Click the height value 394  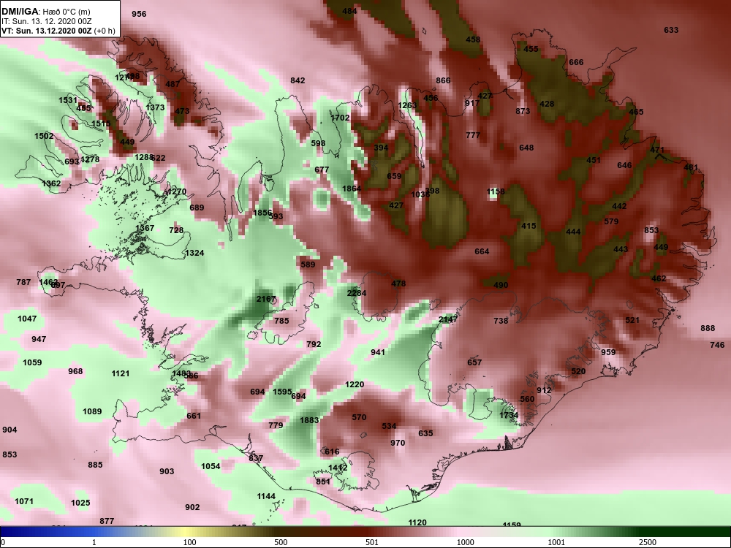(381, 148)
